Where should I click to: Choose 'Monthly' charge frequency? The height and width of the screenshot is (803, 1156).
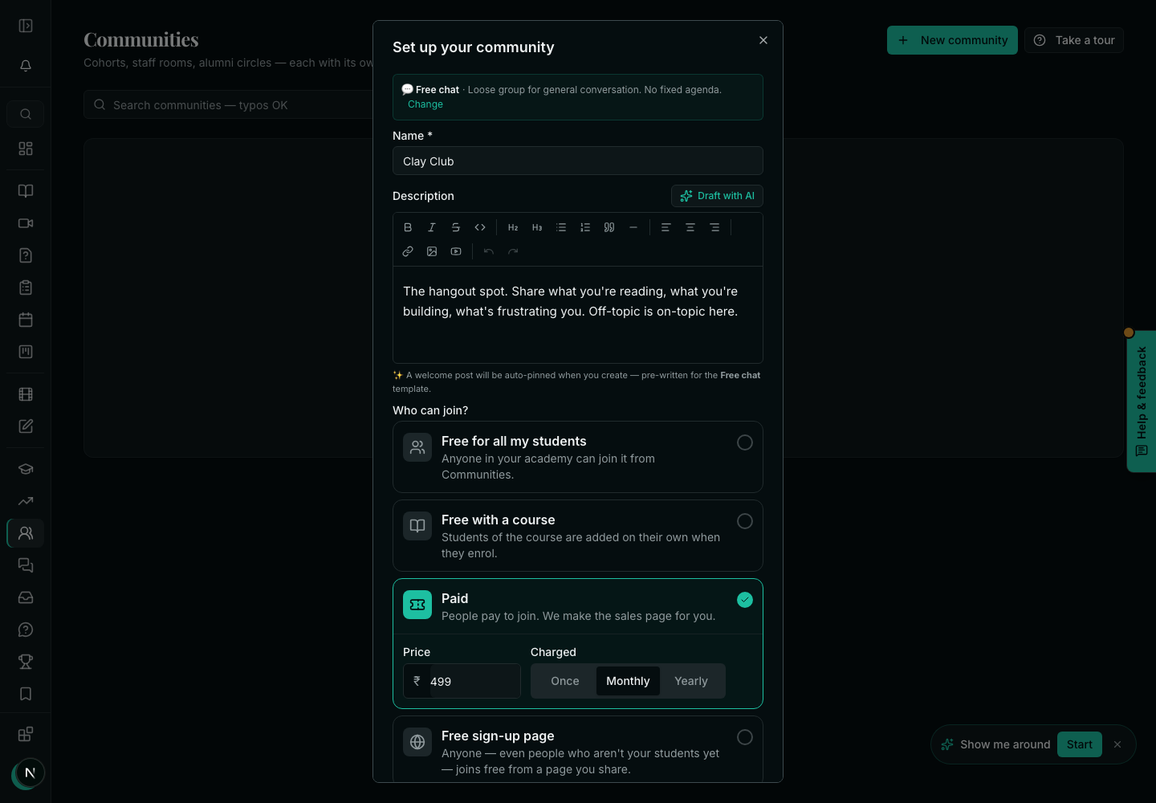pos(628,681)
